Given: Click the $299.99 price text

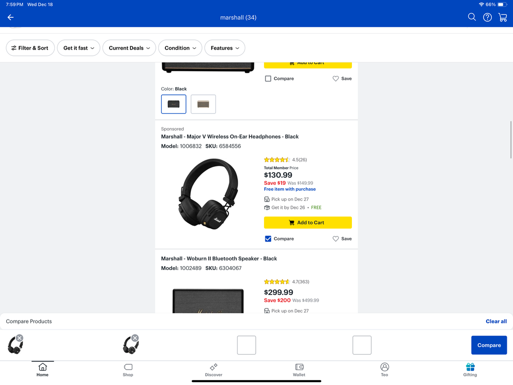Looking at the screenshot, I should coord(278,292).
